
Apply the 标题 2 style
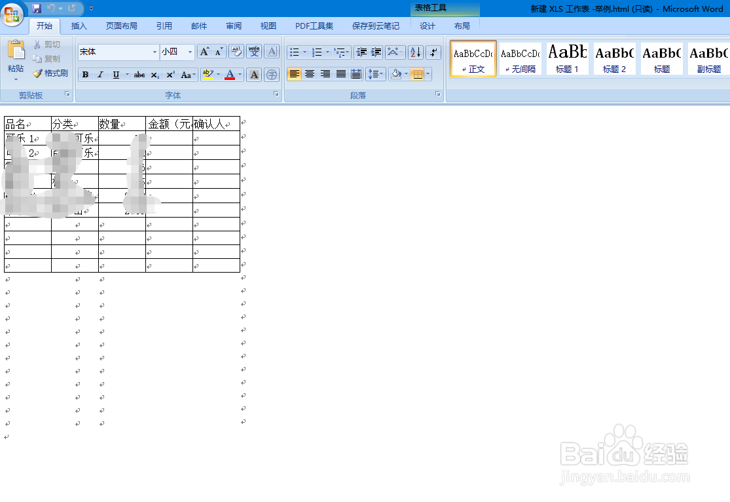tap(615, 59)
